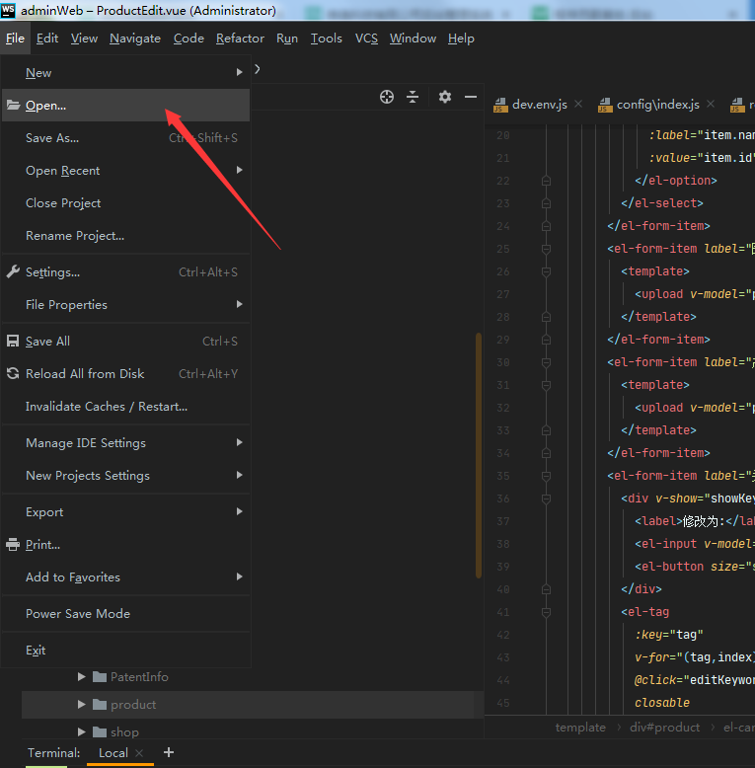Image resolution: width=755 pixels, height=768 pixels.
Task: Click the div#product breadcrumb
Action: [664, 728]
